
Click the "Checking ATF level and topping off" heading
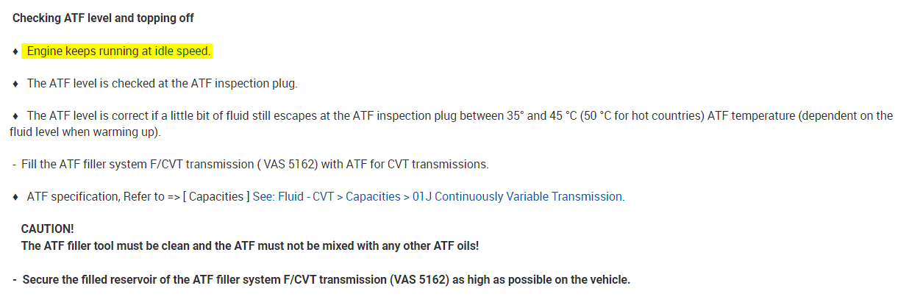click(103, 18)
